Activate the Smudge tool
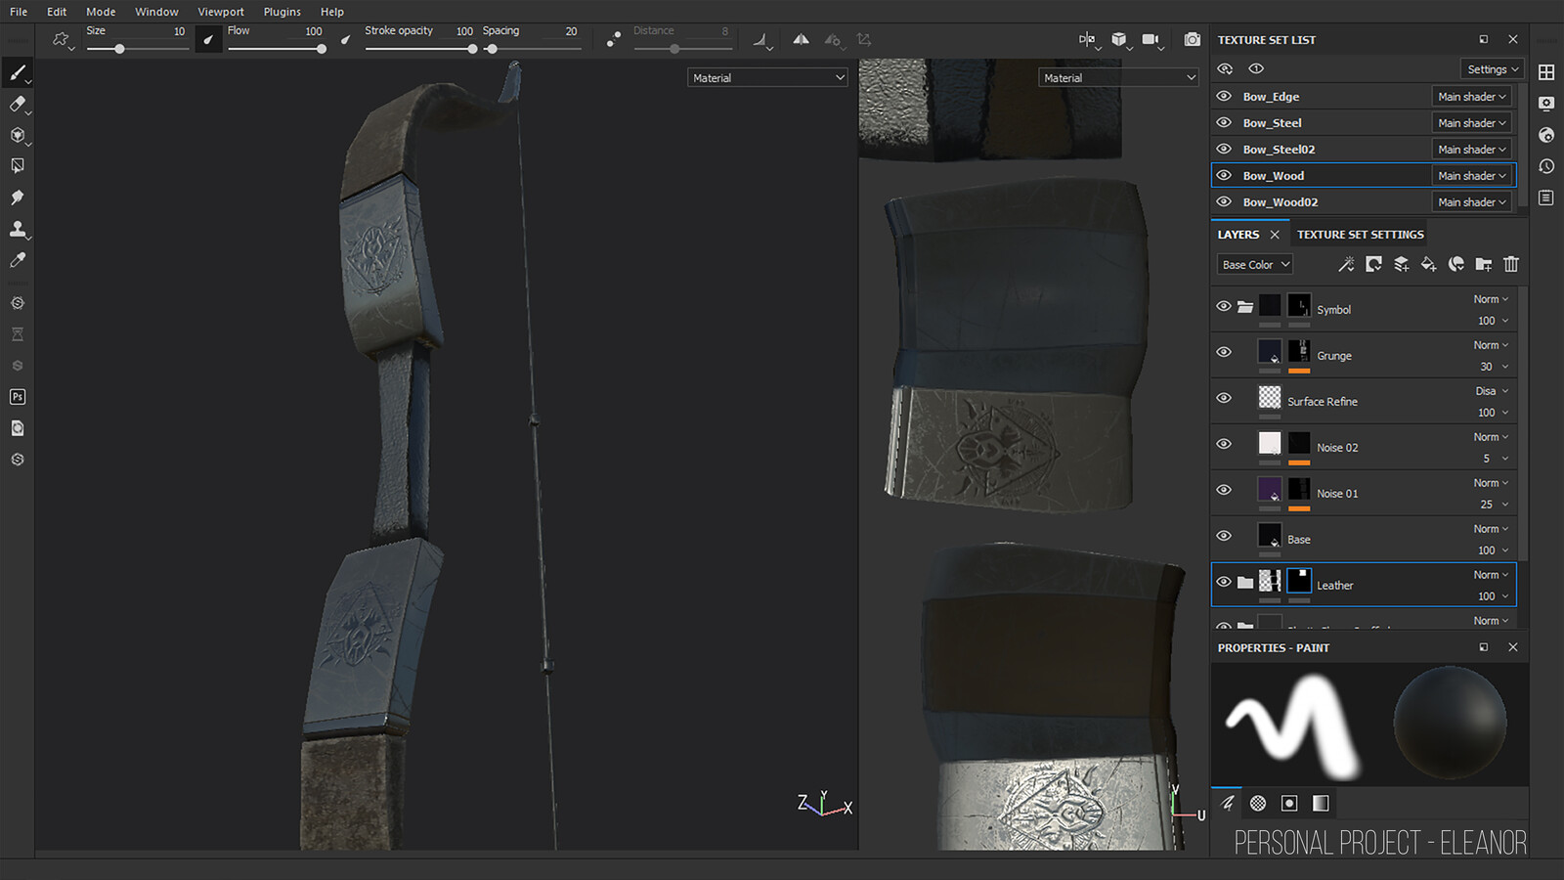 click(x=17, y=198)
